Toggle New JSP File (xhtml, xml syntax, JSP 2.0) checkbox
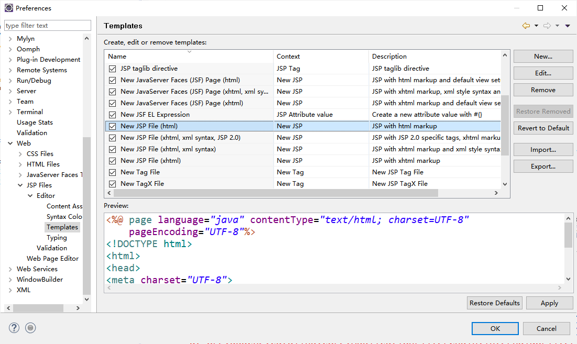Image resolution: width=577 pixels, height=344 pixels. [x=113, y=138]
